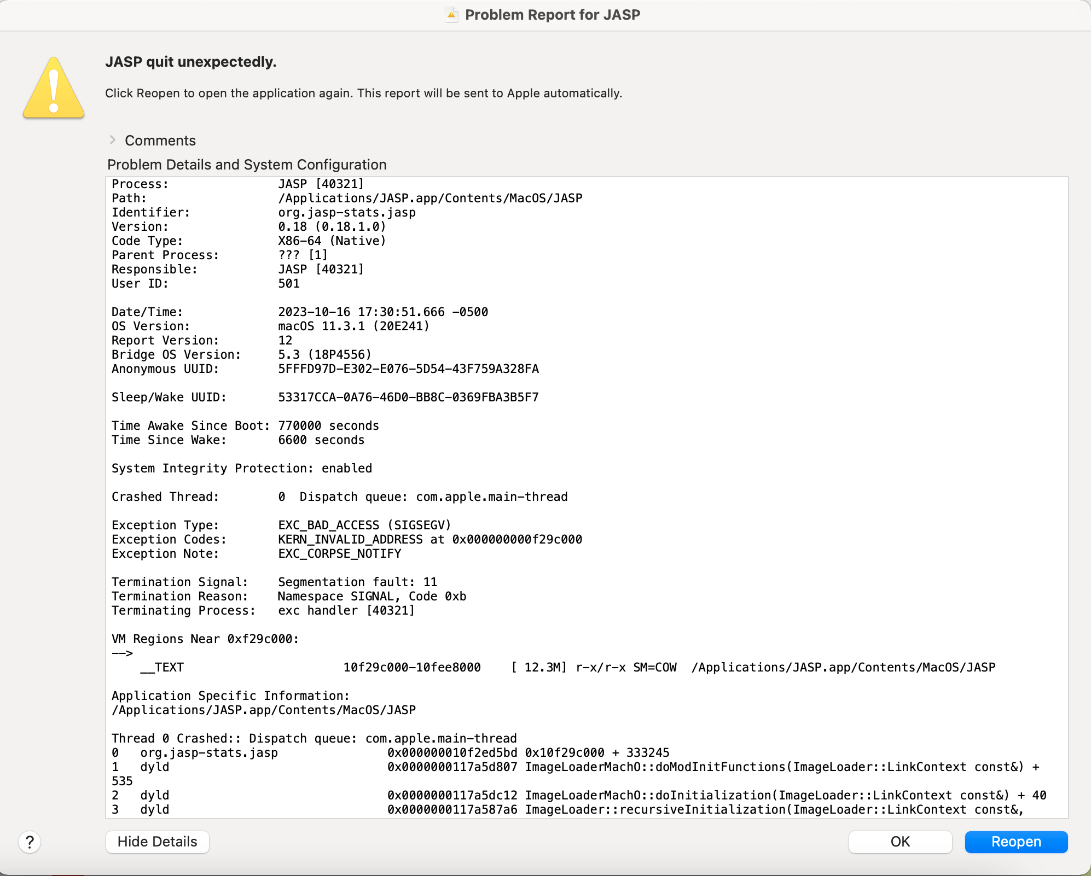Click the Date/Time 2023-10-16 value
Image resolution: width=1091 pixels, height=876 pixels.
coord(382,312)
